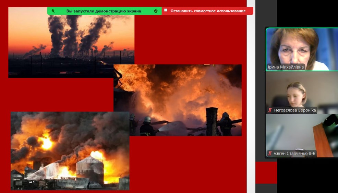The image size is (338, 193).
Task: Click the vertical scrollbar right of slide
Action: [251, 96]
